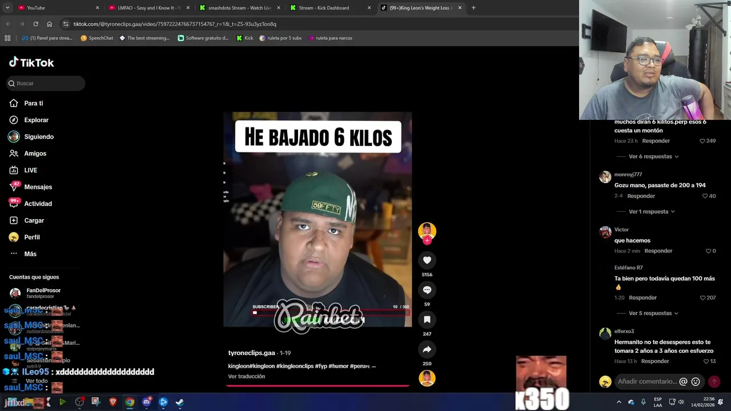Click Ver traducción under caption
This screenshot has width=731, height=411.
[x=246, y=377]
